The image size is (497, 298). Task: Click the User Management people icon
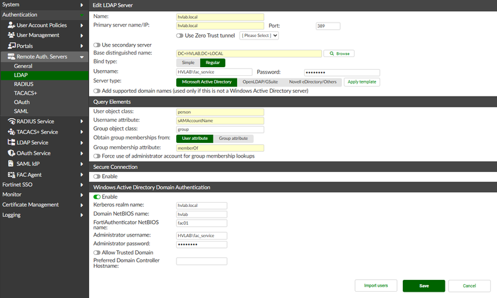[x=11, y=35]
